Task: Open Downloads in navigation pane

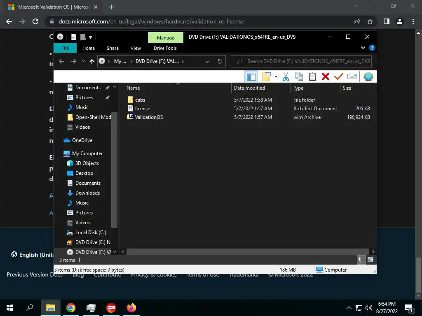Action: (87, 193)
